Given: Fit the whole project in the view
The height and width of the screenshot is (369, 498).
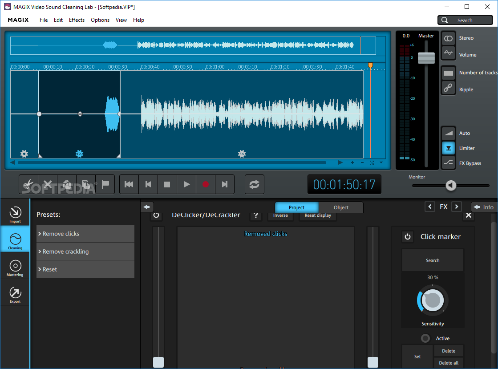Looking at the screenshot, I should click(372, 162).
